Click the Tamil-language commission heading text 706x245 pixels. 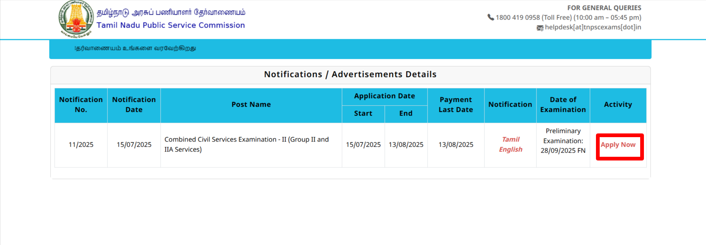(x=171, y=13)
